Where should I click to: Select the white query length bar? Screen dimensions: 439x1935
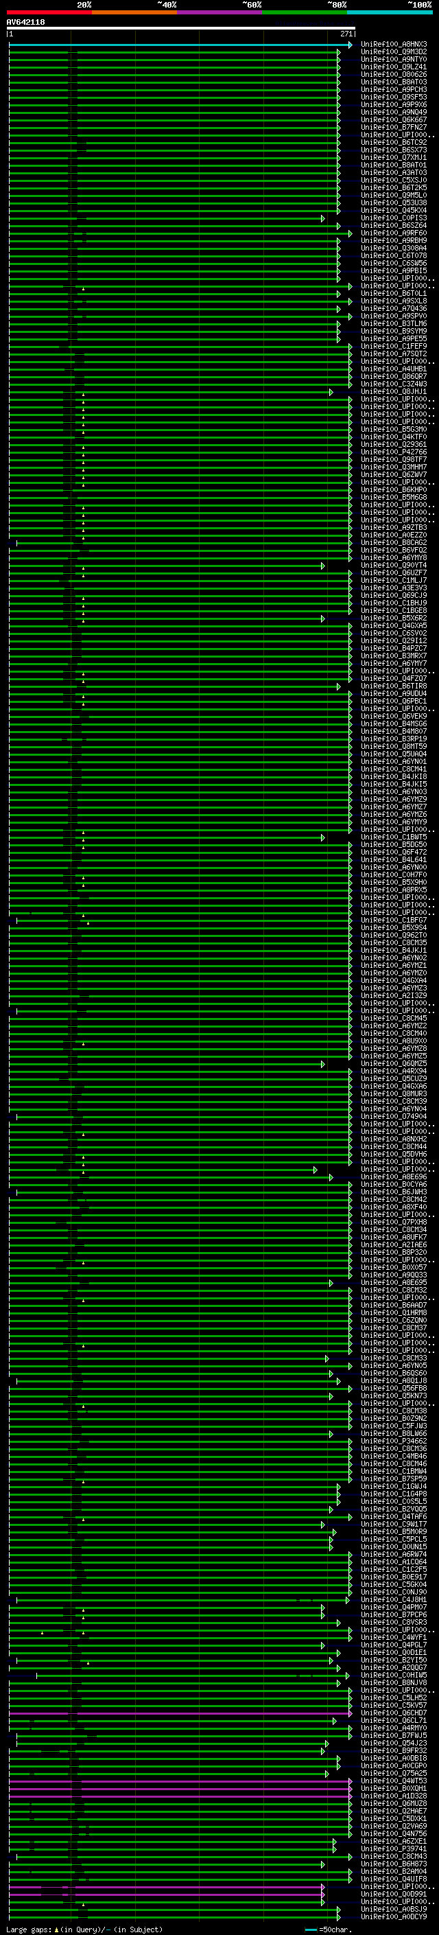(181, 29)
